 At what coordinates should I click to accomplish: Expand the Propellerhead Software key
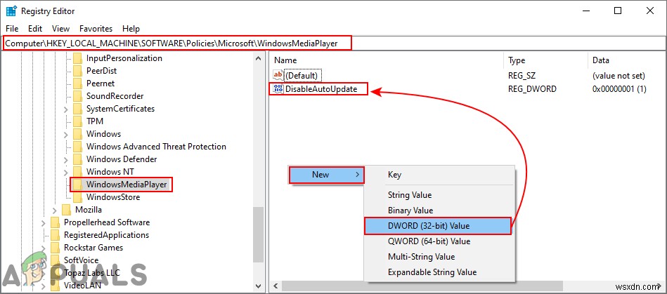[x=43, y=222]
